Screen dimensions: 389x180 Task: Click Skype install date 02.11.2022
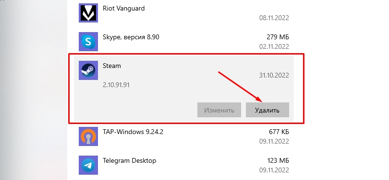274,46
